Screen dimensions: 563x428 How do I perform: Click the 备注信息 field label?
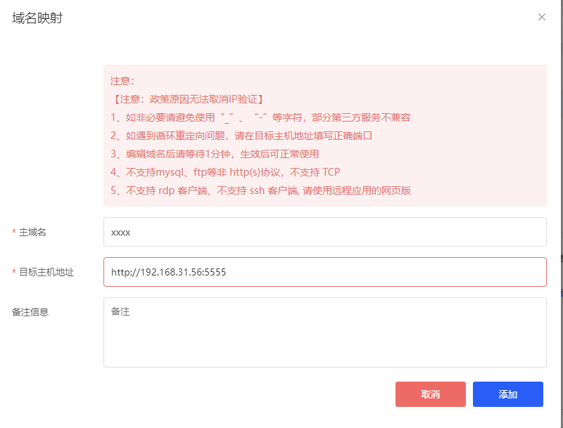30,312
